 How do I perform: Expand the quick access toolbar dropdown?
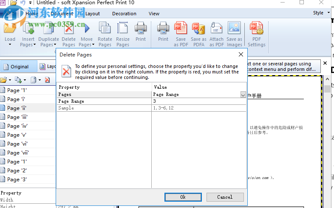pos(30,3)
